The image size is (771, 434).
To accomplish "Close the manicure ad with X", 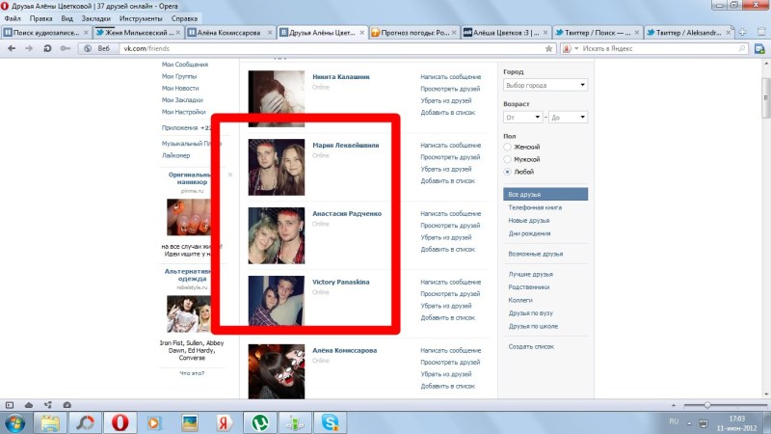I will click(x=229, y=175).
